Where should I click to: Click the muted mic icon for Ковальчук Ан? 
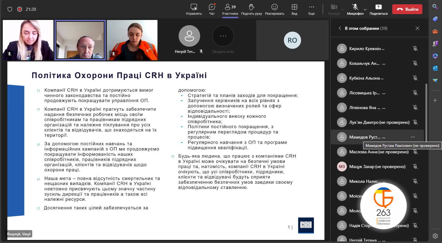click(415, 63)
